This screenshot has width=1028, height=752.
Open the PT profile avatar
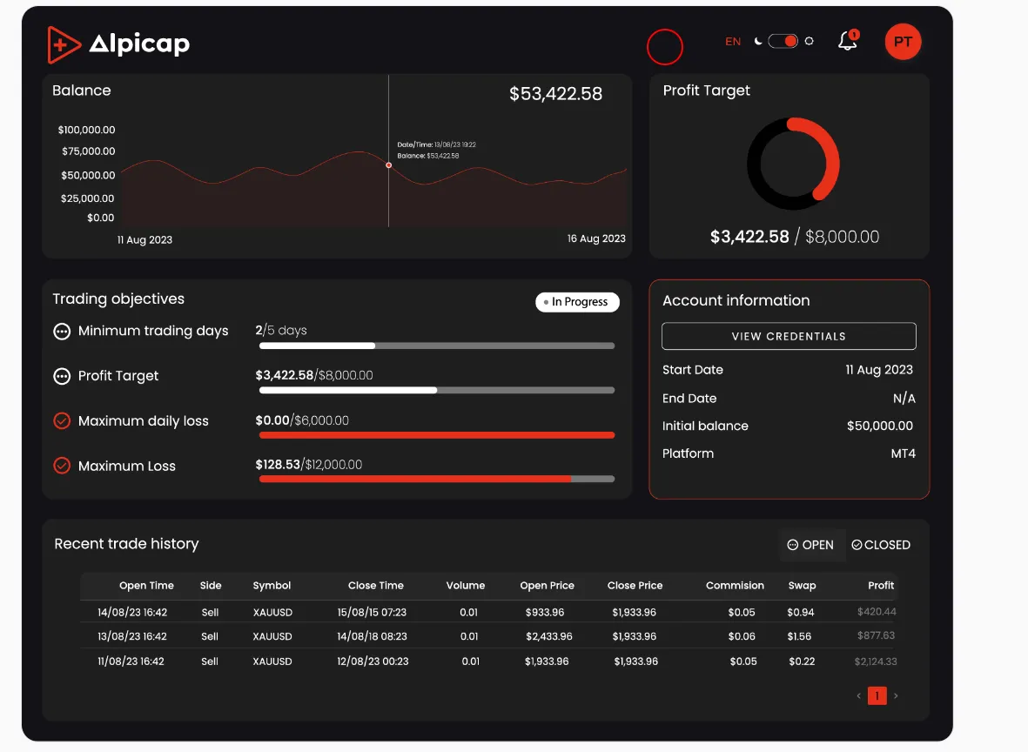(903, 42)
